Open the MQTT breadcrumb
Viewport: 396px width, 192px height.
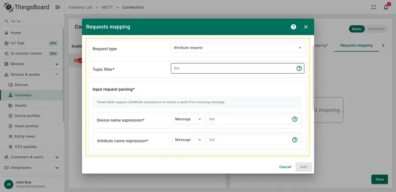[107, 7]
